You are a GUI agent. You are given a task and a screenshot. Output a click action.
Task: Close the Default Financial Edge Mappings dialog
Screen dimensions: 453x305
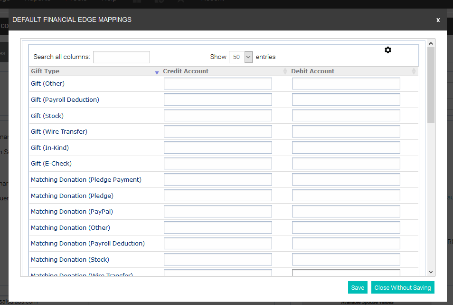point(438,20)
